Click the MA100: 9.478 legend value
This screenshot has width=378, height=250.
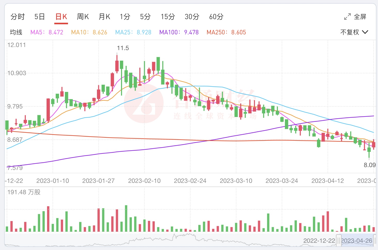[179, 32]
